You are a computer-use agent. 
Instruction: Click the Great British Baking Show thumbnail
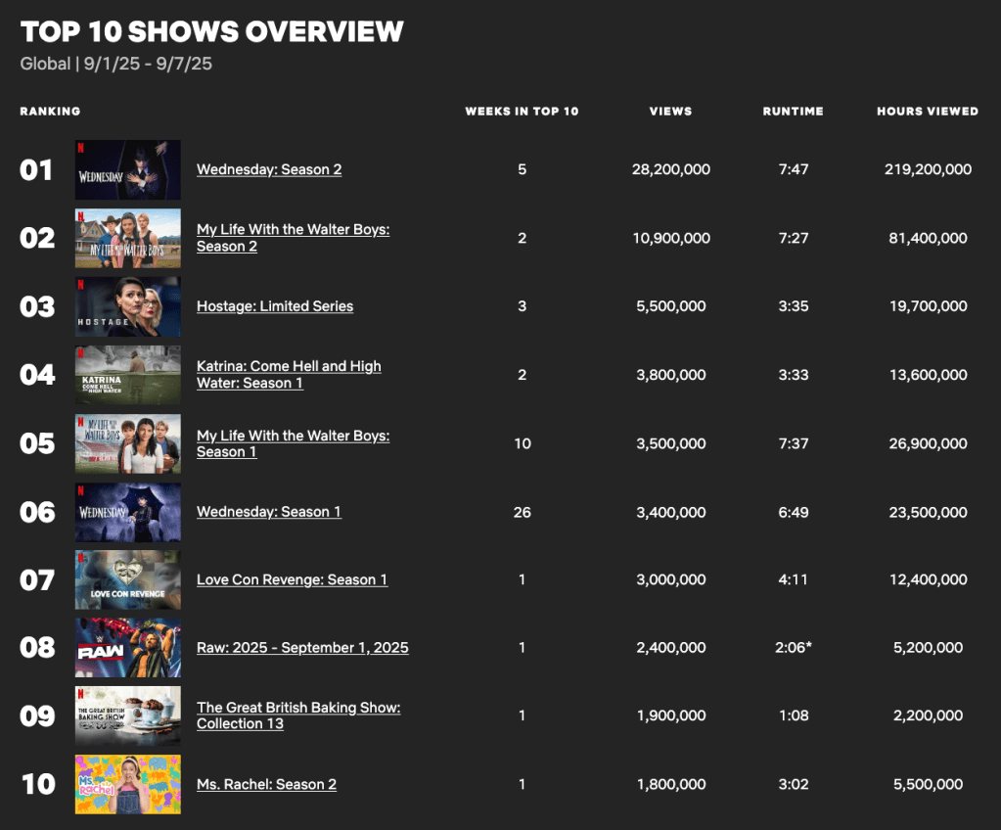point(127,715)
